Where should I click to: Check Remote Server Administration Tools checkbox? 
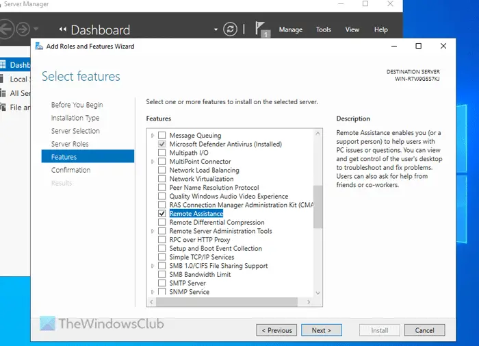(162, 231)
